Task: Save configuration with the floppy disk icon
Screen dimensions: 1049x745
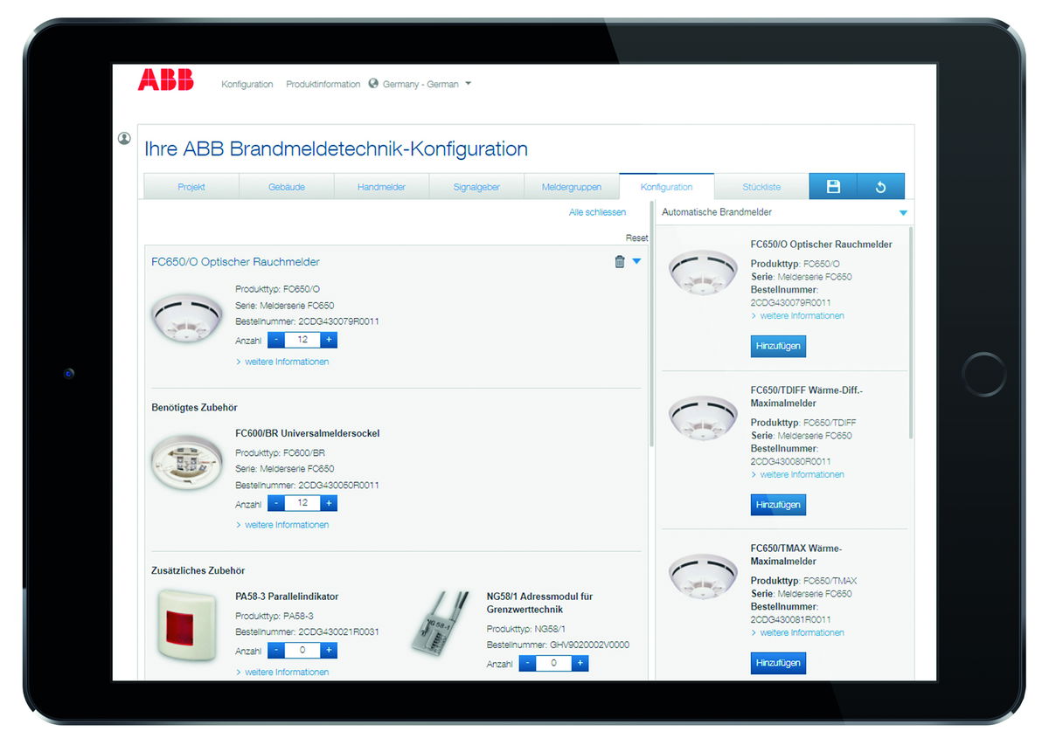Action: tap(833, 187)
